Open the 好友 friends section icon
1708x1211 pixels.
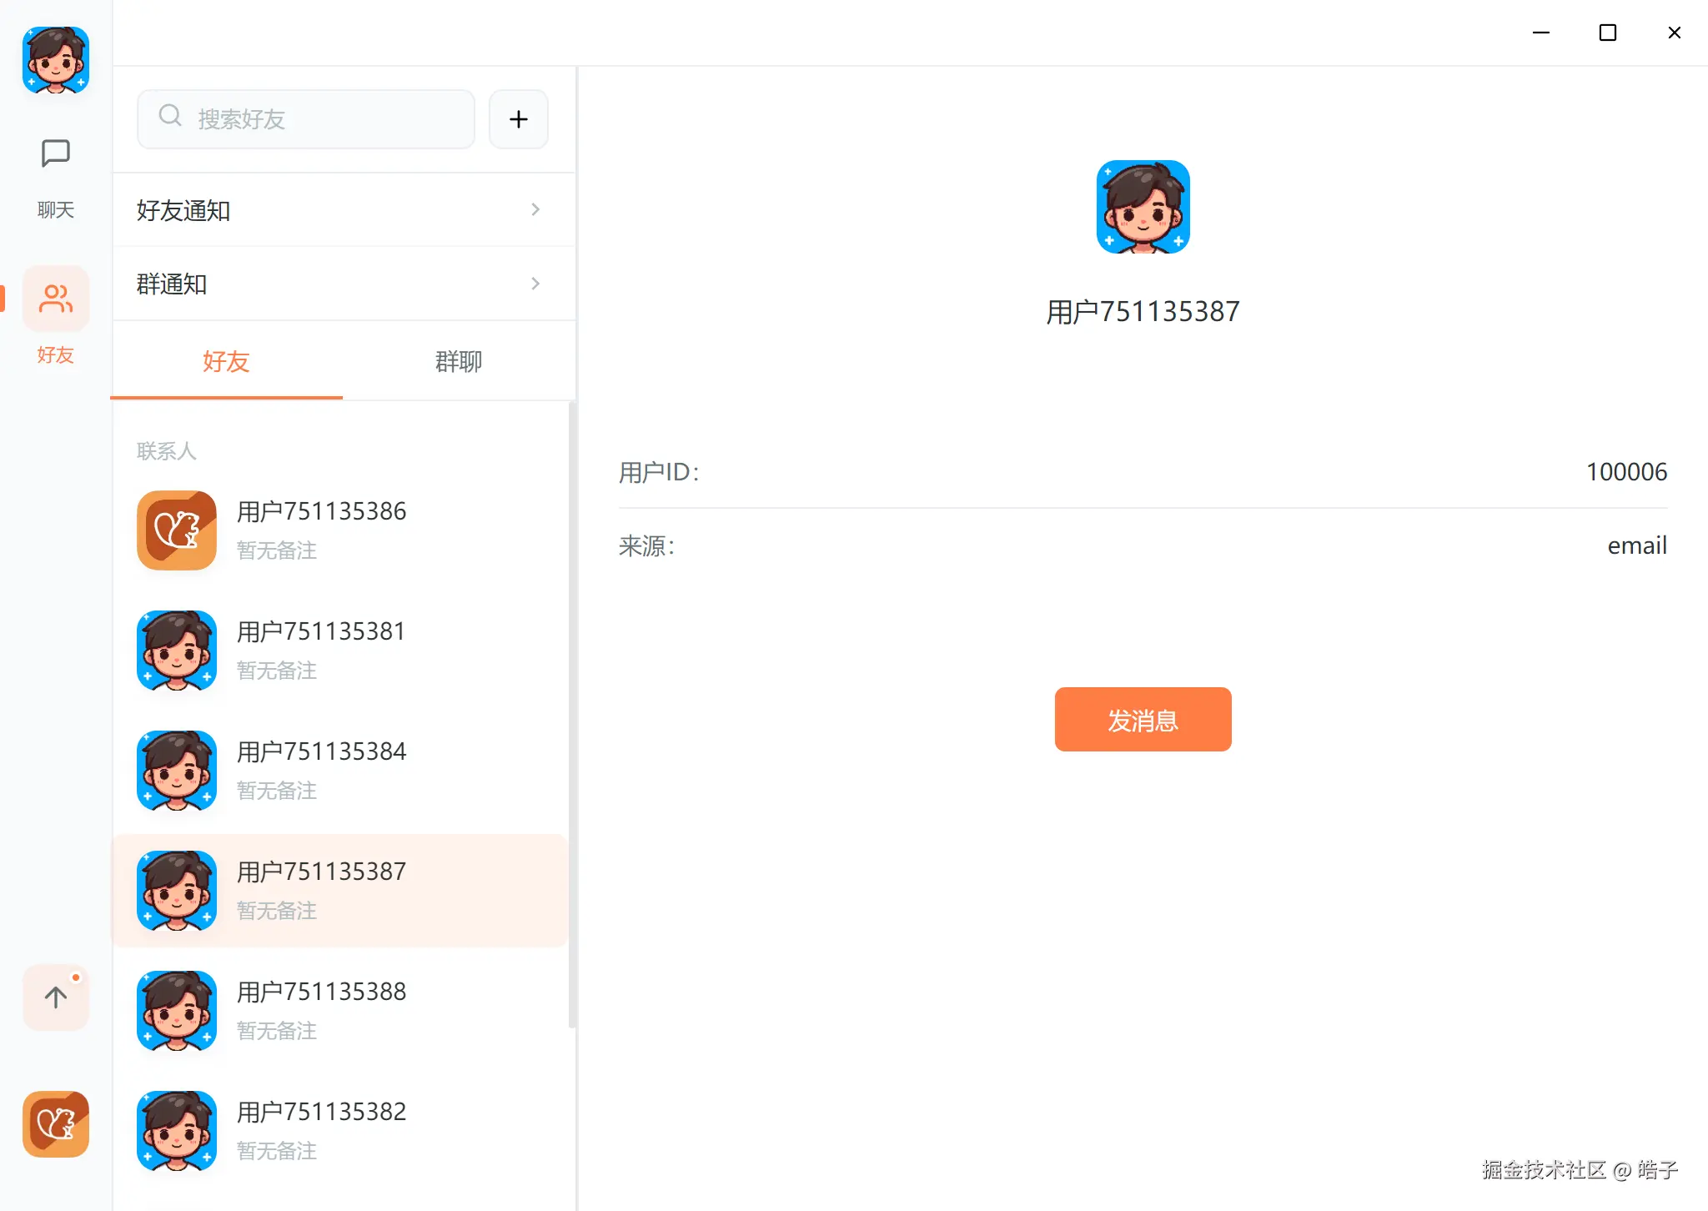point(56,298)
